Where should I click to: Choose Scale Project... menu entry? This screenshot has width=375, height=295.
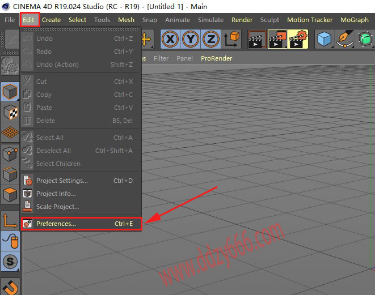pyautogui.click(x=81, y=207)
